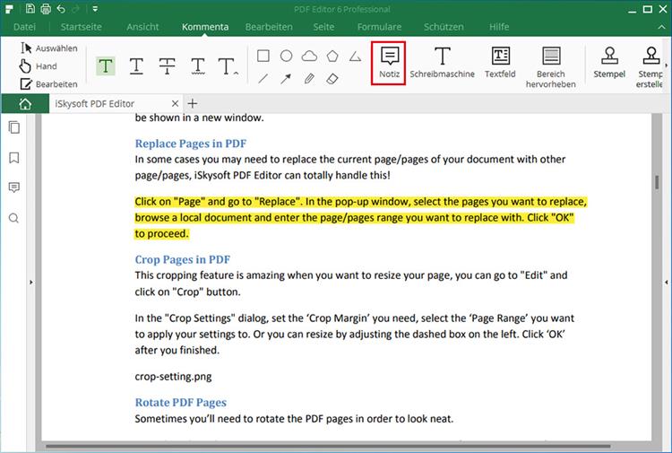
Task: Open the comments panel in sidebar
Action: tap(14, 187)
